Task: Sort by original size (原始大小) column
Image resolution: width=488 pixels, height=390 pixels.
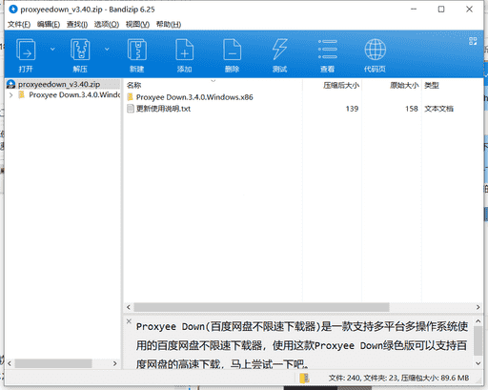Action: click(x=404, y=85)
